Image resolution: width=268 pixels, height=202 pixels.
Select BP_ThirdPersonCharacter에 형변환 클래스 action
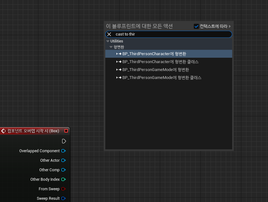(169, 62)
